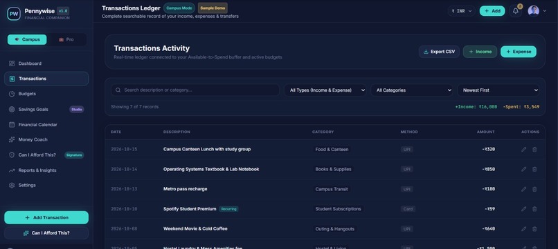Open the user profile avatar
This screenshot has width=558, height=249.
(533, 11)
